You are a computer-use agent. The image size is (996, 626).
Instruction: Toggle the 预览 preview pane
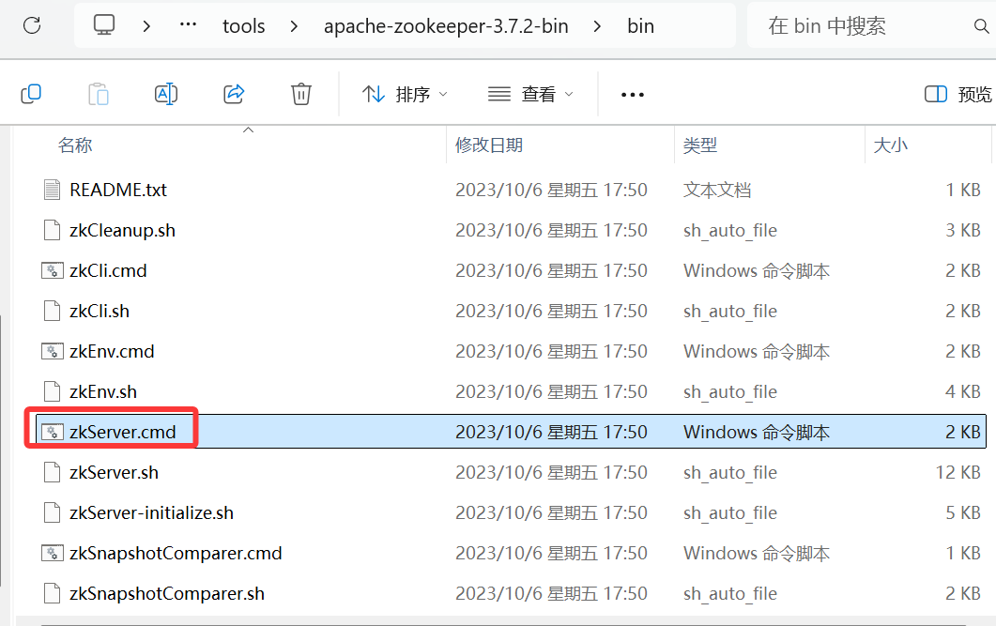coord(958,95)
